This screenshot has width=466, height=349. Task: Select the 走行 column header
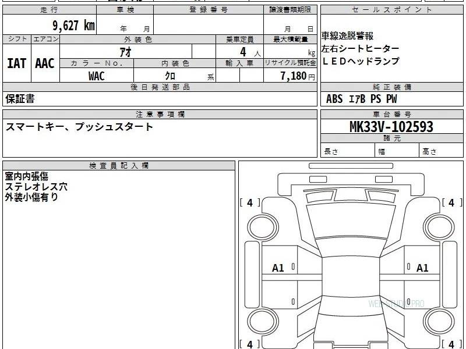point(50,10)
